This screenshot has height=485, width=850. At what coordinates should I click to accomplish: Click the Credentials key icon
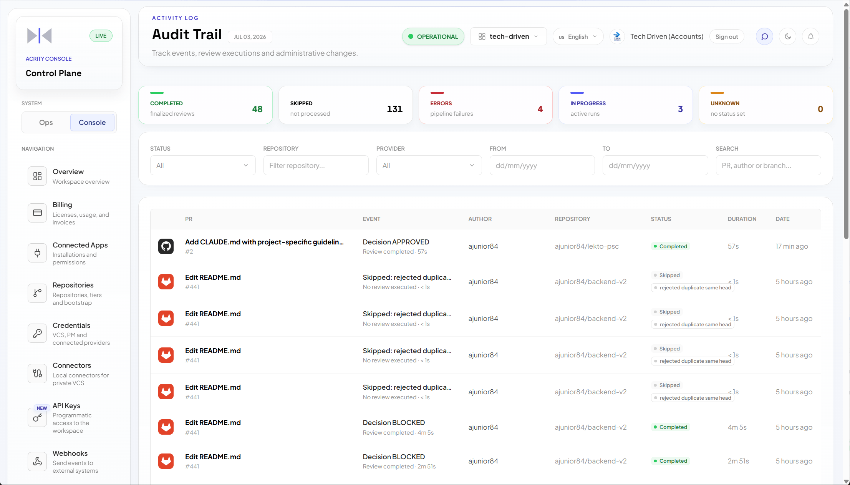37,333
